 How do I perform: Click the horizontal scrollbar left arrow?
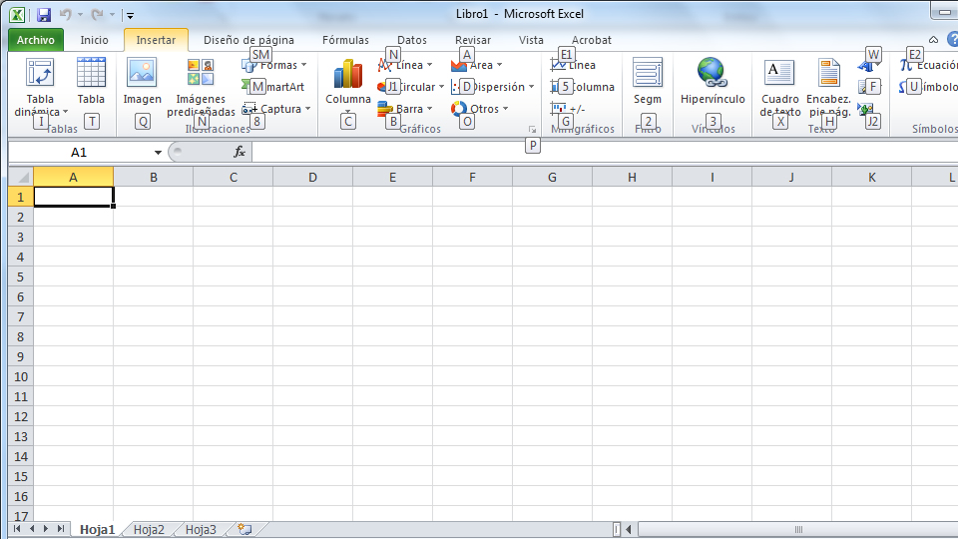628,529
